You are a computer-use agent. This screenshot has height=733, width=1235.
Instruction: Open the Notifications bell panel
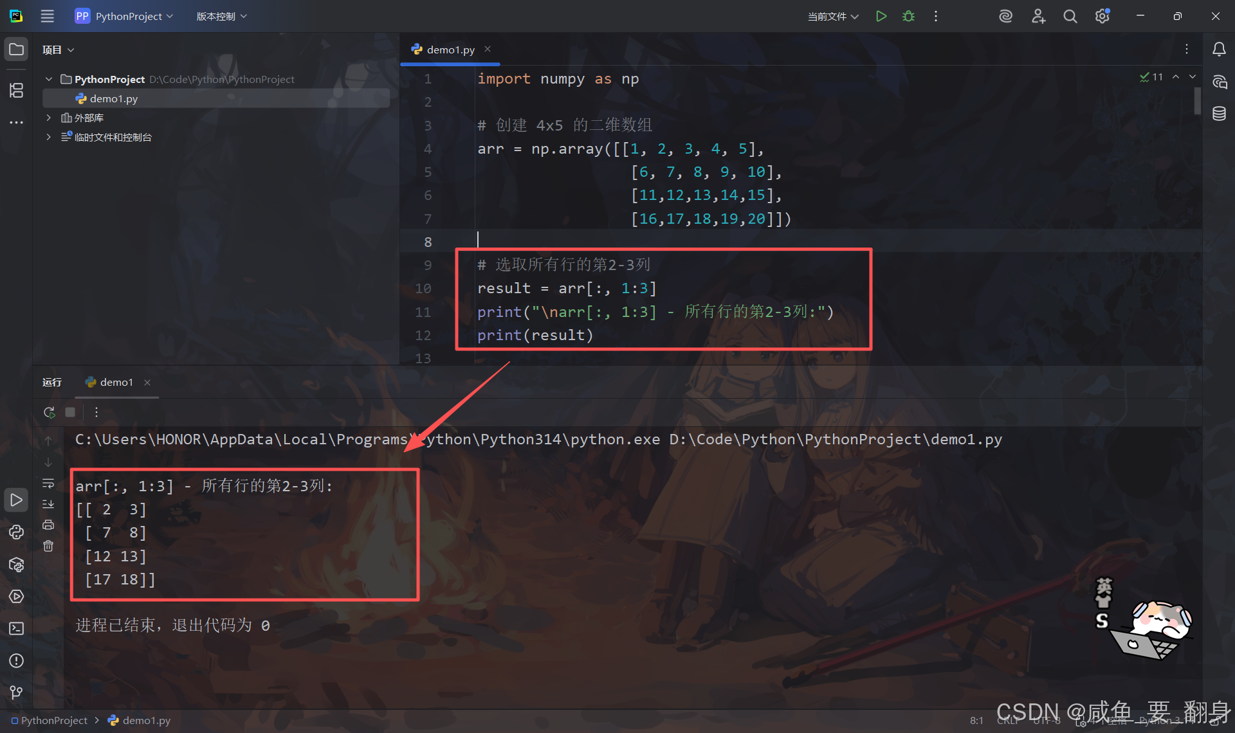coord(1219,50)
